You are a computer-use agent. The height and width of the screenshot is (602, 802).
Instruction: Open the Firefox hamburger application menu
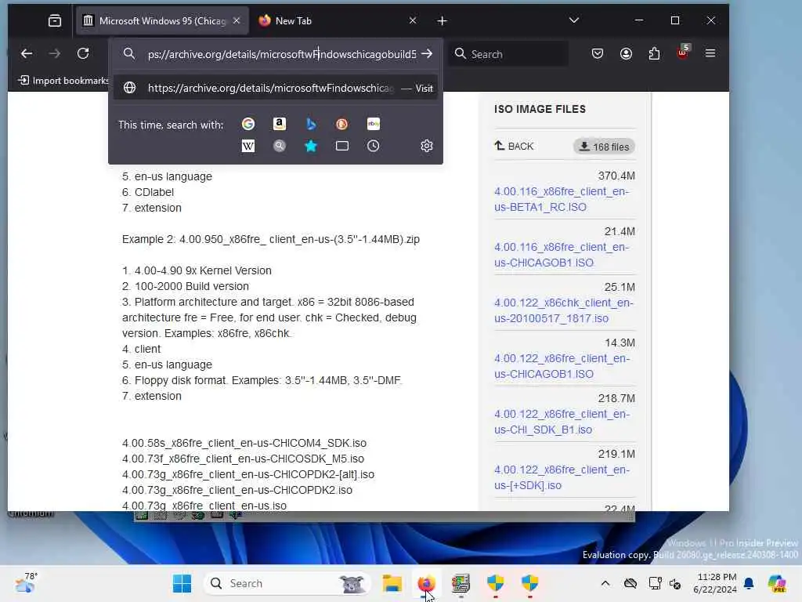click(710, 53)
